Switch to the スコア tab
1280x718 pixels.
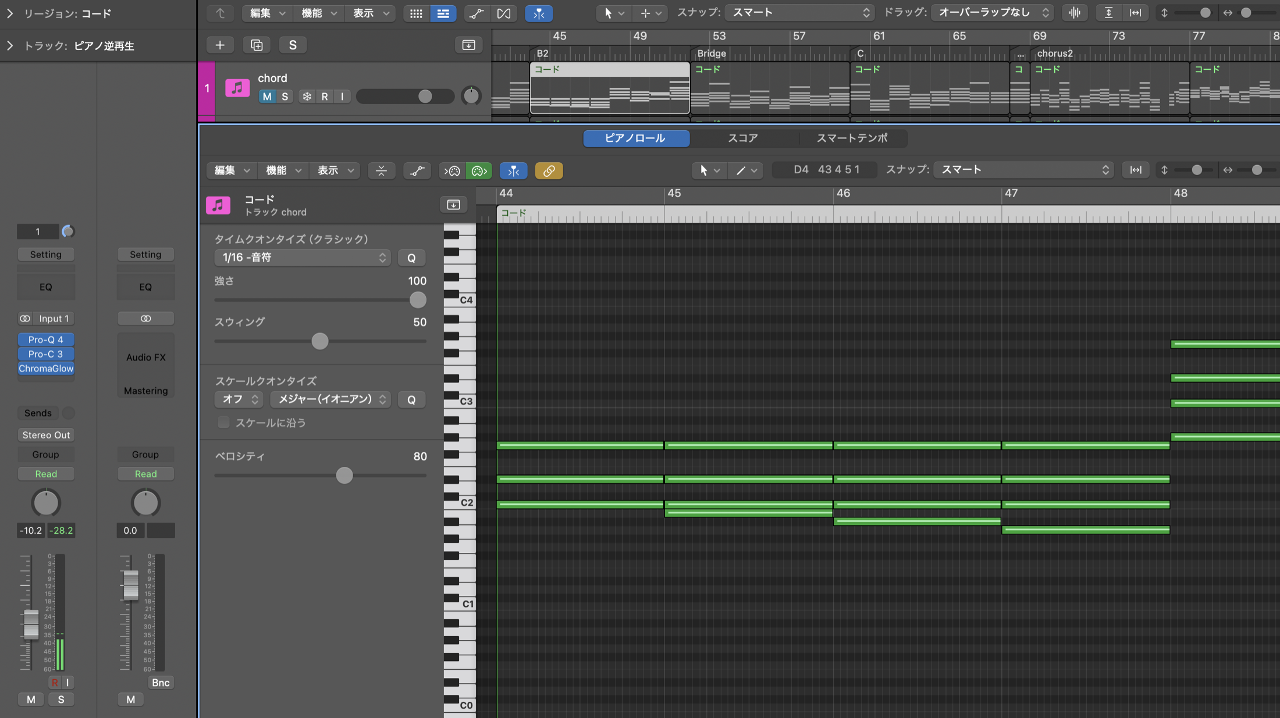pyautogui.click(x=743, y=138)
